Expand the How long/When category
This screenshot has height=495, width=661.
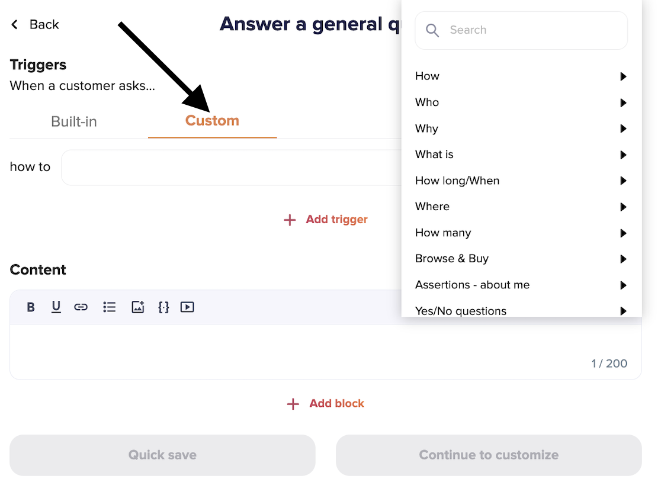click(x=521, y=181)
